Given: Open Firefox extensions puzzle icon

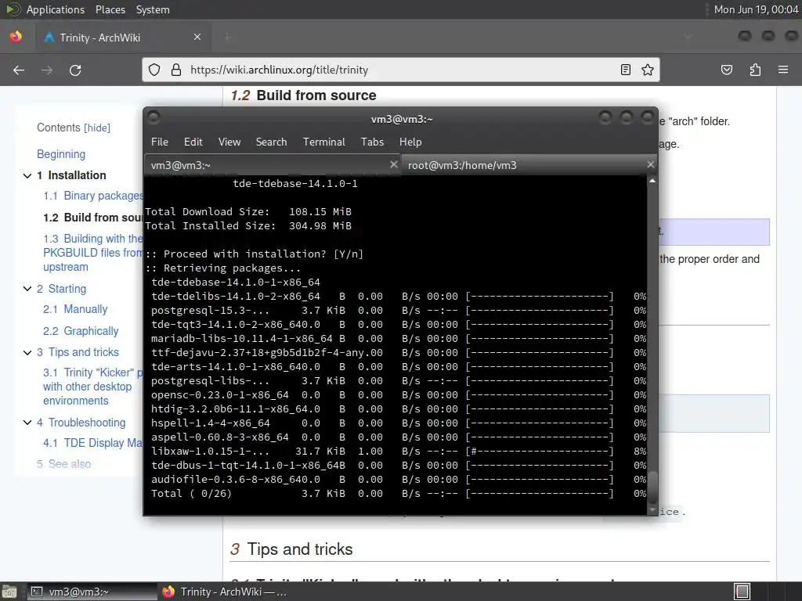Looking at the screenshot, I should tap(755, 70).
